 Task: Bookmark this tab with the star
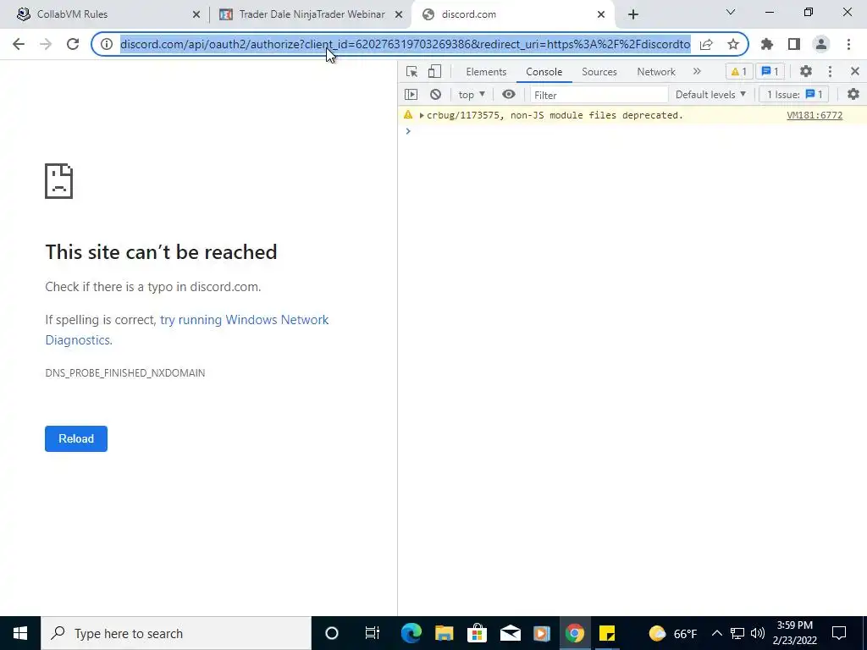click(733, 44)
